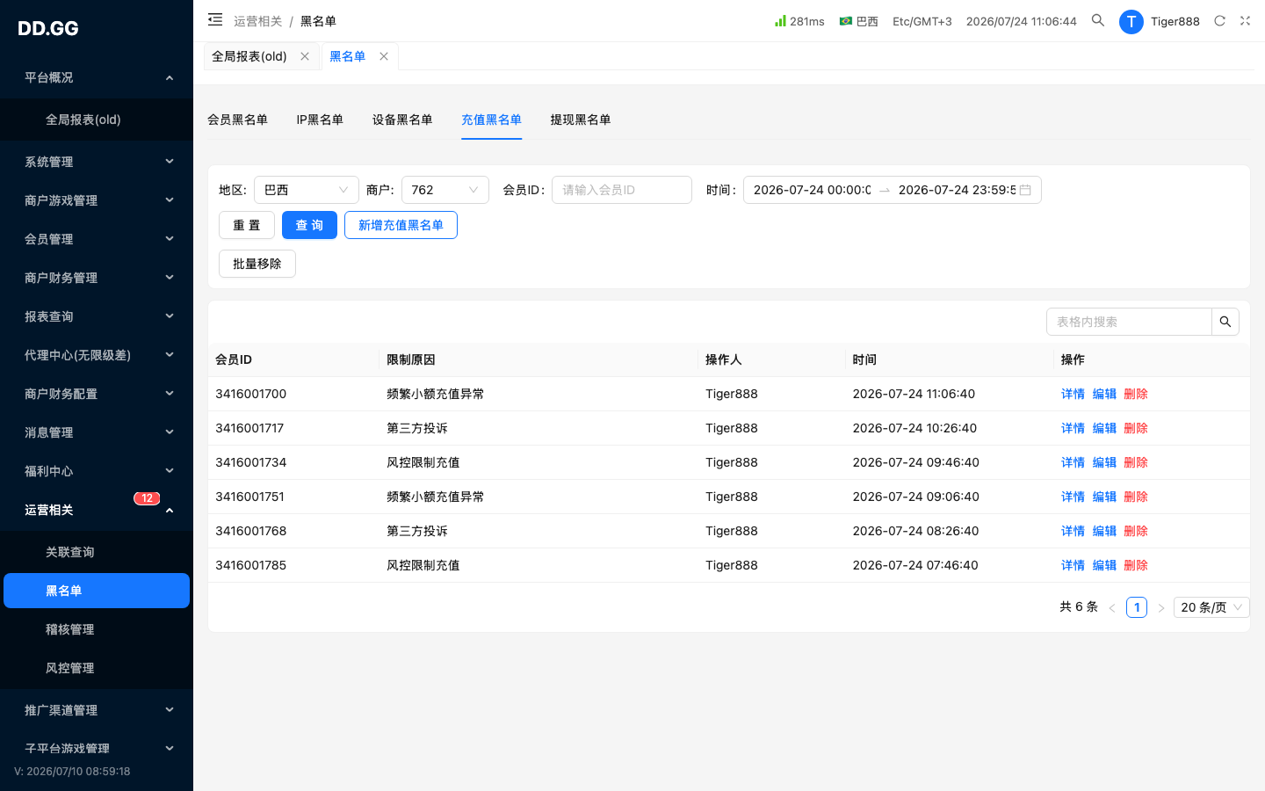Click the 重置 button
Image resolution: width=1265 pixels, height=791 pixels.
click(247, 225)
